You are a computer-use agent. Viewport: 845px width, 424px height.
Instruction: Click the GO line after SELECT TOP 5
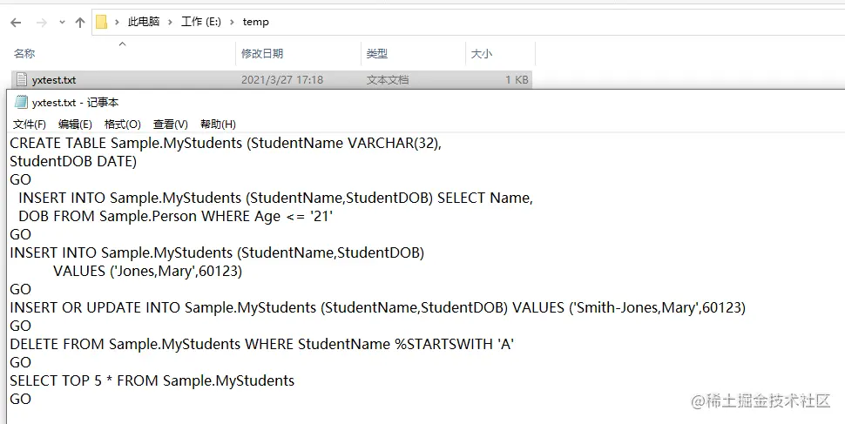point(21,400)
